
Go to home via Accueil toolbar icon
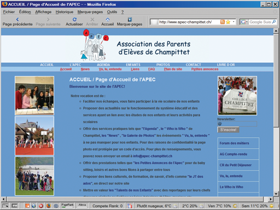pyautogui.click(x=108, y=19)
